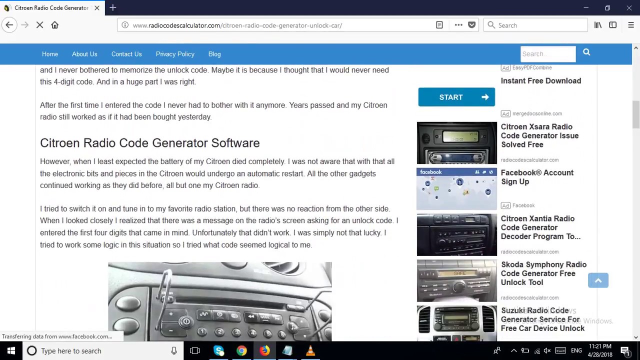Image resolution: width=640 pixels, height=360 pixels.
Task: Click the Suzuki radio thumbnail
Action: 457,323
